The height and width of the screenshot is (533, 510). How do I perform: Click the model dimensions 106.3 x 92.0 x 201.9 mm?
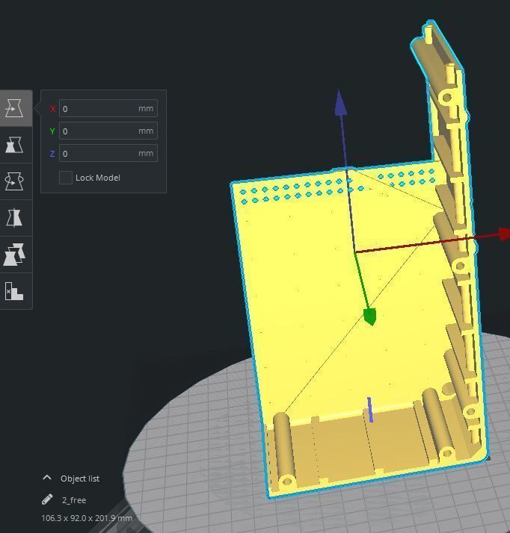tap(87, 518)
